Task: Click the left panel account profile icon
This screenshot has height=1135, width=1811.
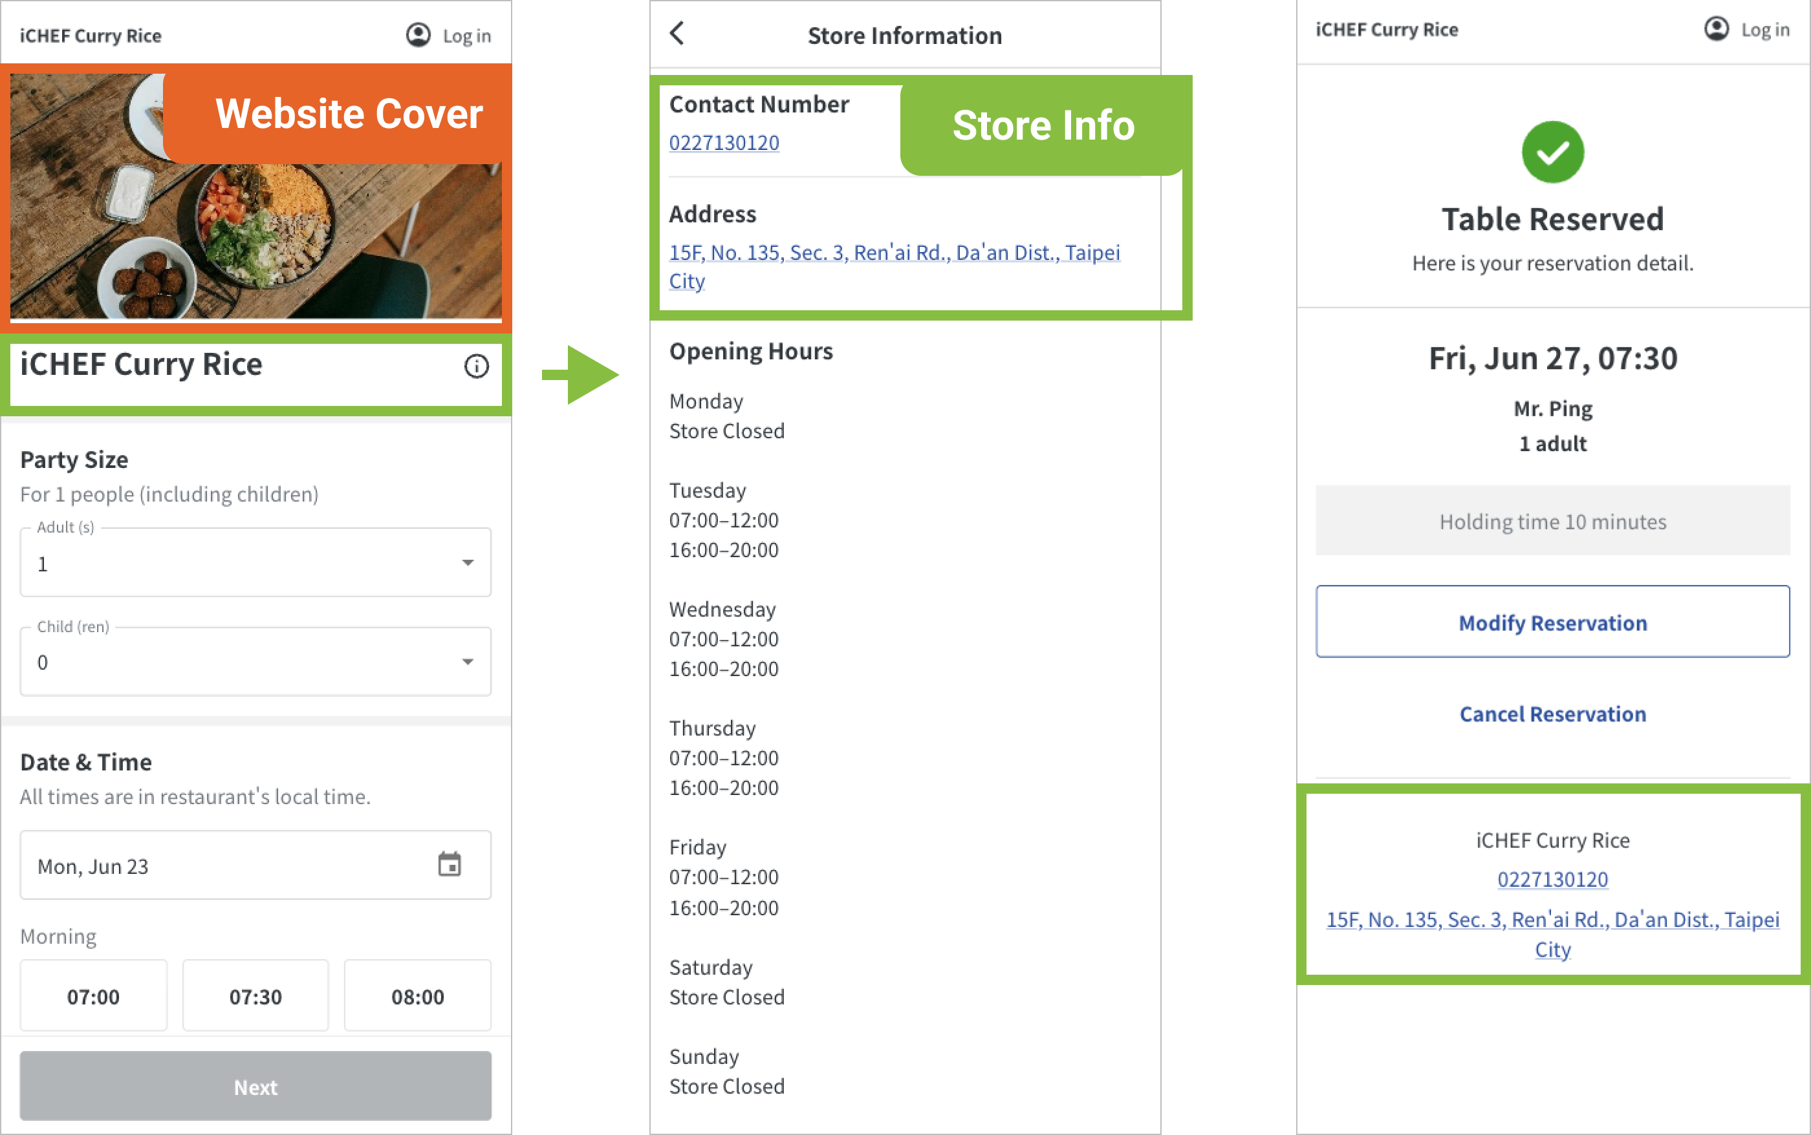Action: (x=418, y=34)
